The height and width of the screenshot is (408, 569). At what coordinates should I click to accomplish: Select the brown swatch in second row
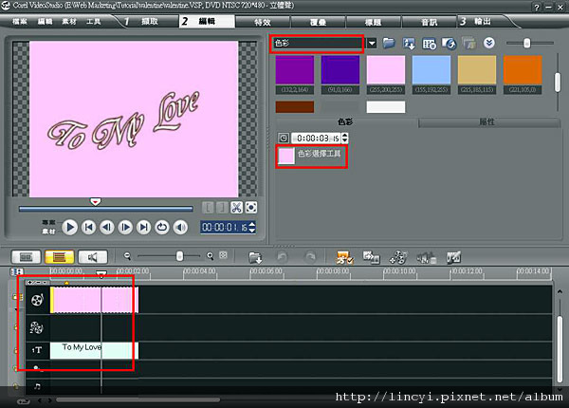tap(295, 107)
